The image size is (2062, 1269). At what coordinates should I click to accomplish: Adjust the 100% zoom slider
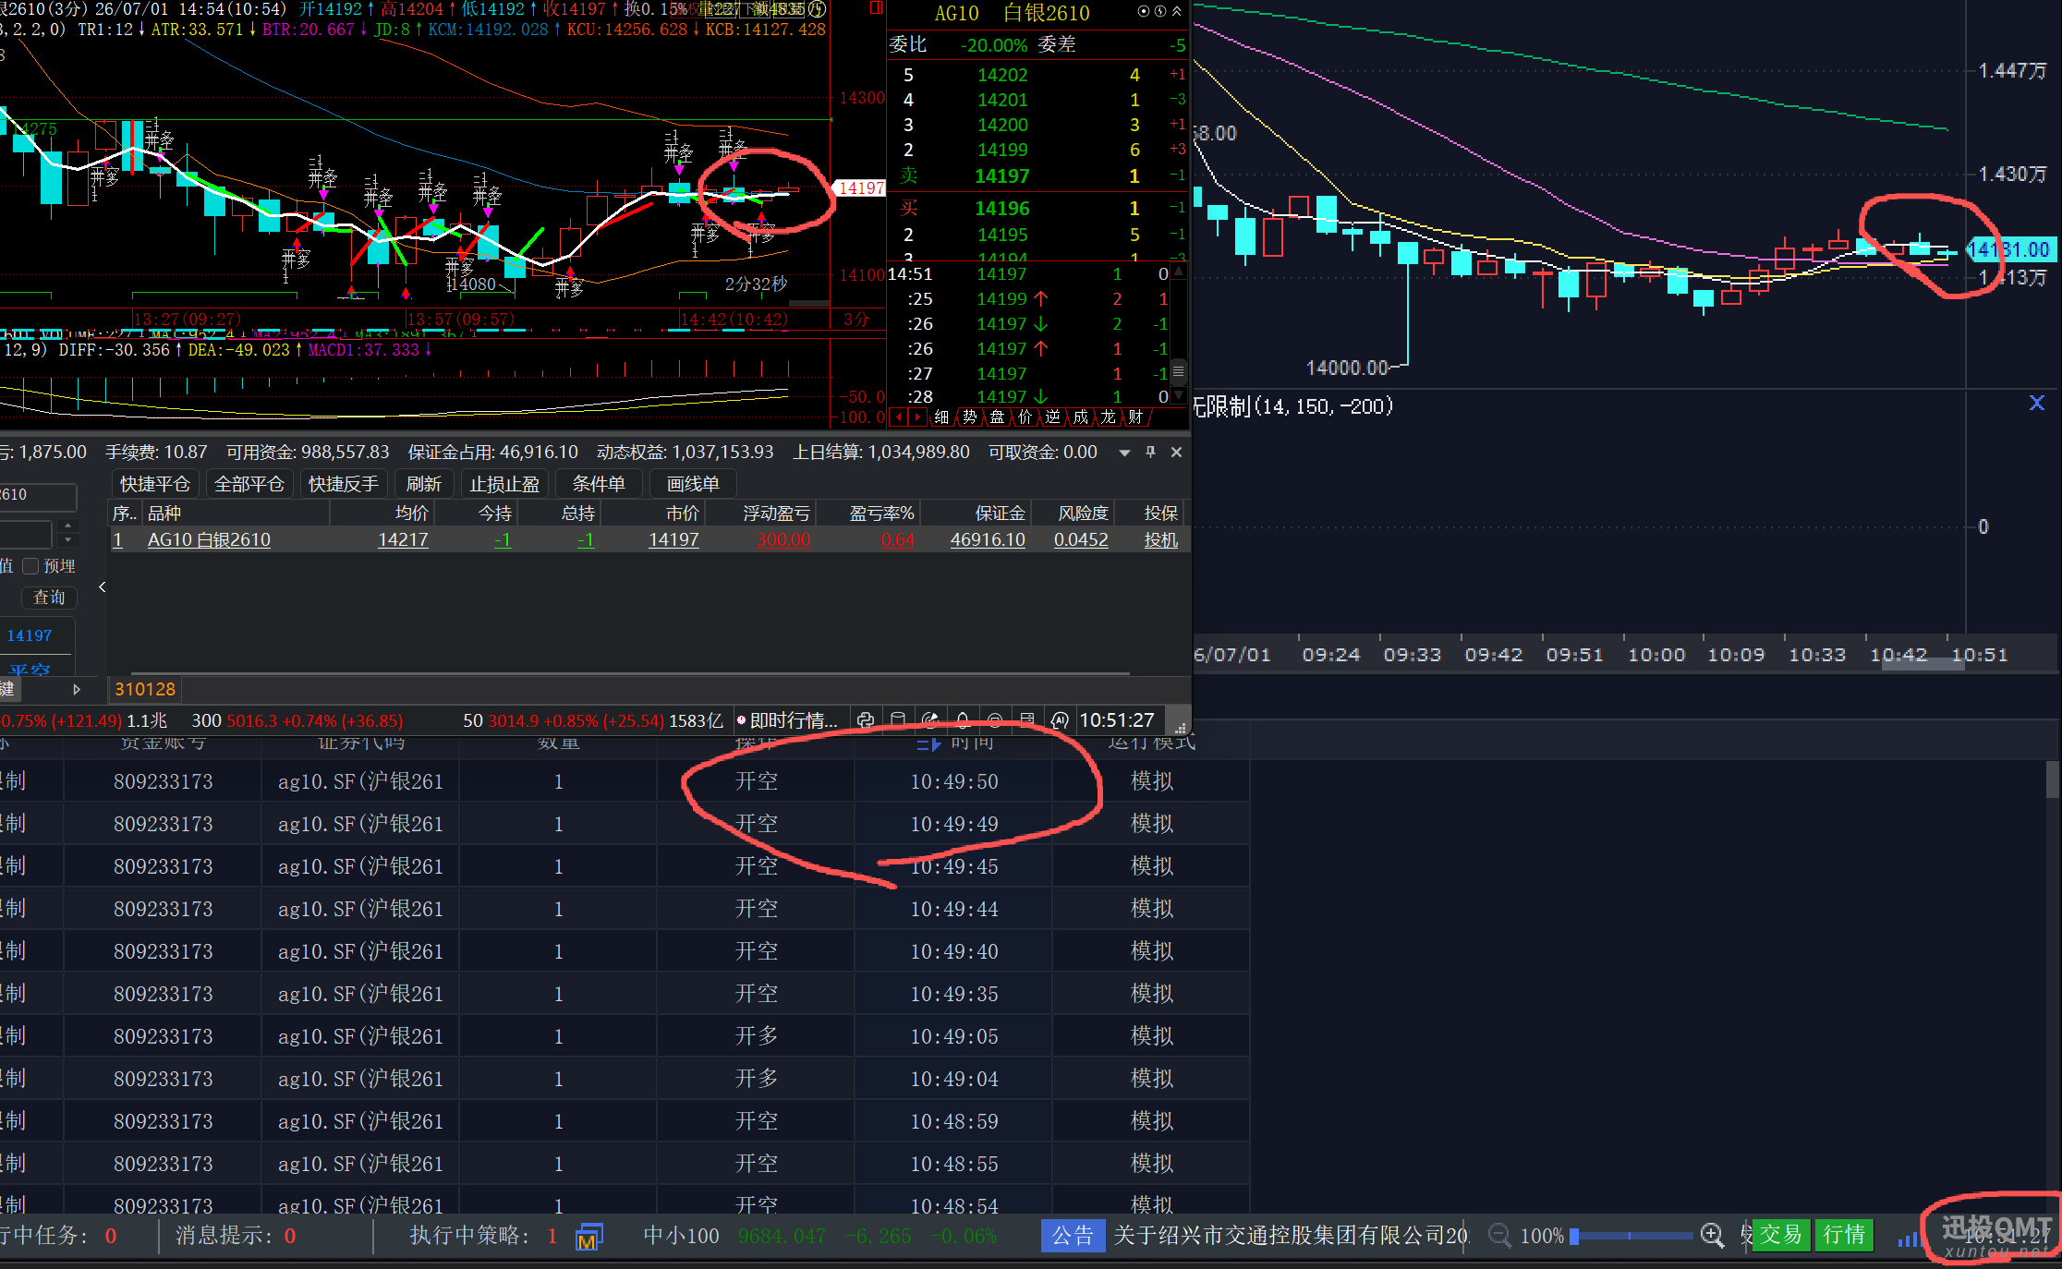click(x=1631, y=1236)
